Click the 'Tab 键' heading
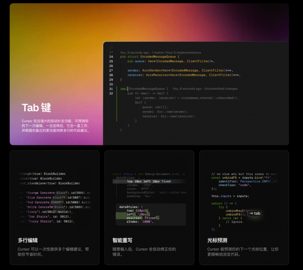This screenshot has height=270, width=303. click(36, 108)
